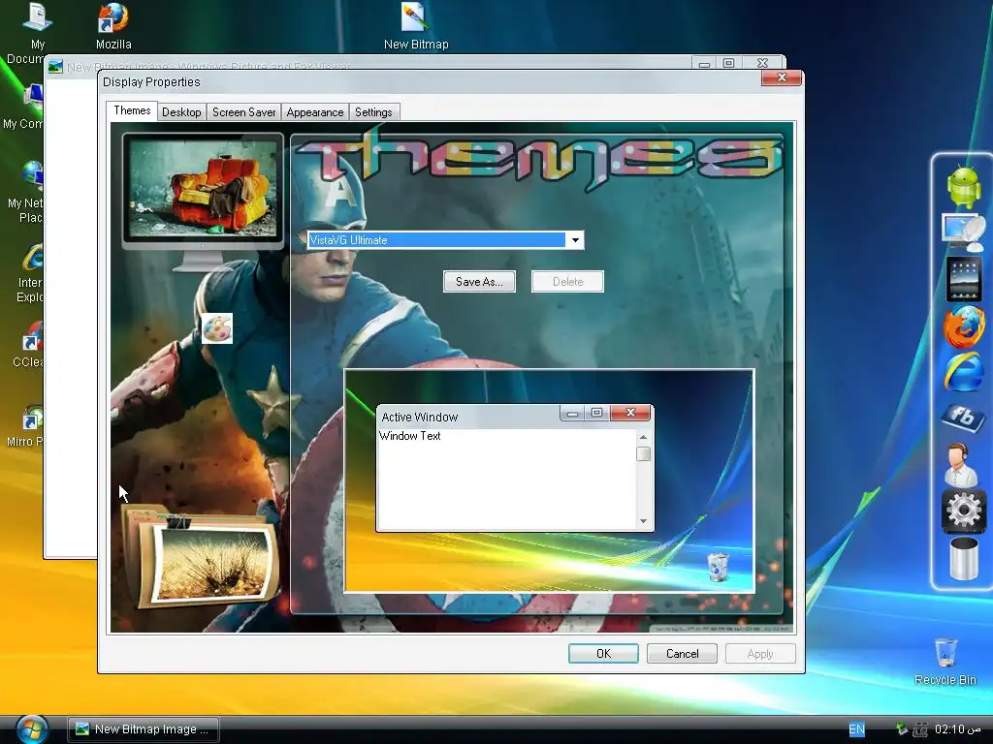Viewport: 993px width, 744px height.
Task: Select the CCleaner desktop shortcut
Action: point(28,345)
